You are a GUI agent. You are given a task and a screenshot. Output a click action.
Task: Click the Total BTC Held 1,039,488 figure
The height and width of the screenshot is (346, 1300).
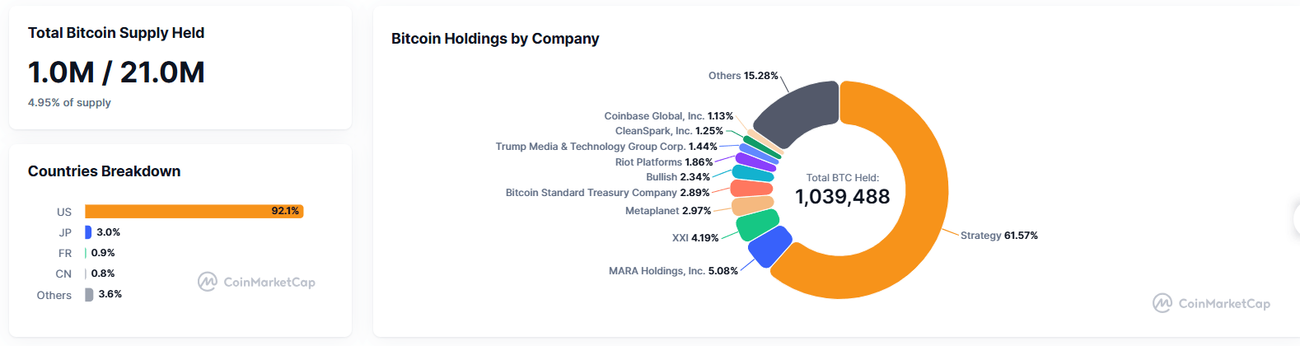click(842, 197)
